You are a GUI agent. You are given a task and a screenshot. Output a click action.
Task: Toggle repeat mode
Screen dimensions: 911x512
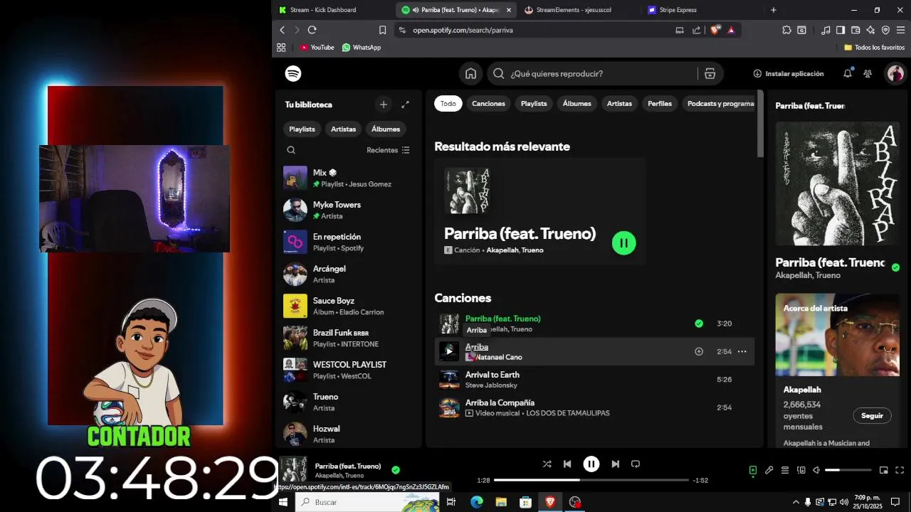636,464
